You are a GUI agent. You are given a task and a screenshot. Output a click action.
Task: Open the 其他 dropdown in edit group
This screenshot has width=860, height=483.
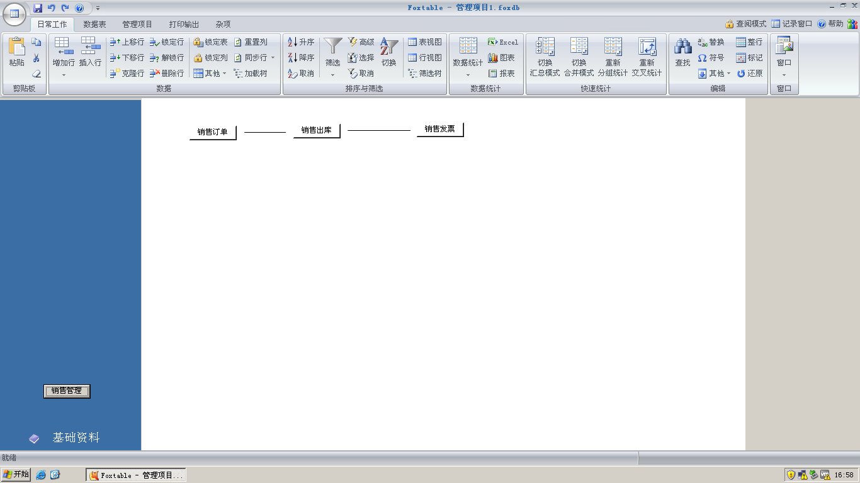[715, 74]
